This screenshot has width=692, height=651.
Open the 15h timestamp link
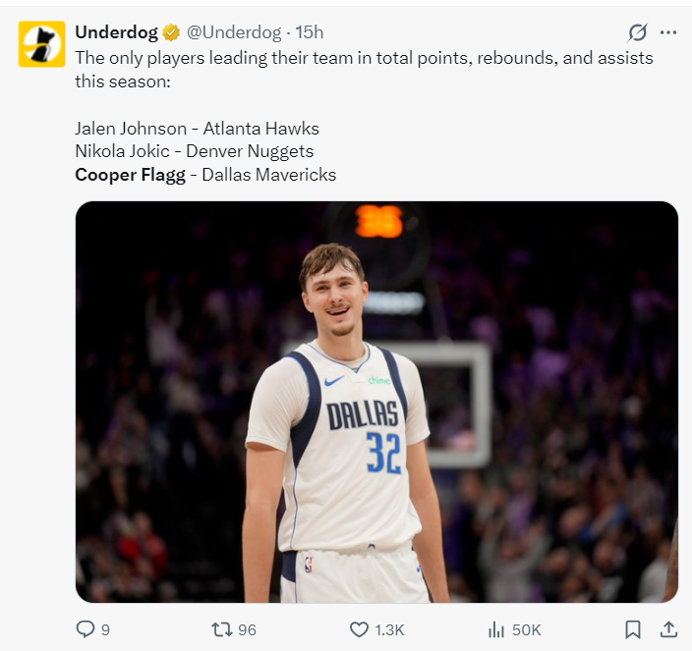click(310, 32)
